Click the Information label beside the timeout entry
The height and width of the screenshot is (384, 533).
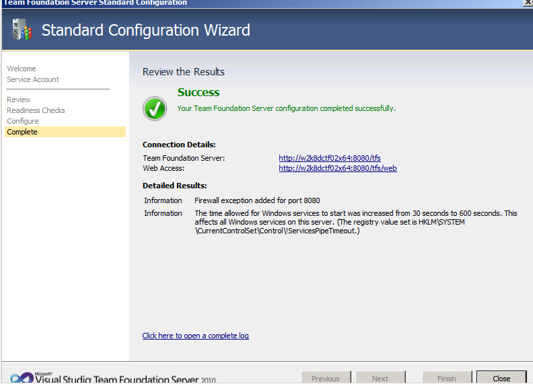(x=163, y=213)
